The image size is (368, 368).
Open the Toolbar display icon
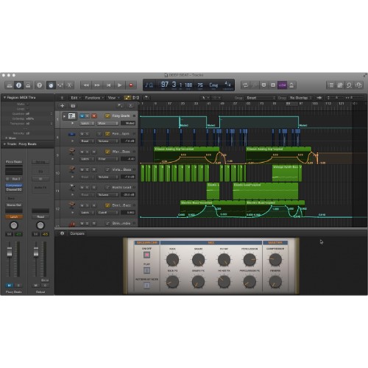pyautogui.click(x=28, y=85)
